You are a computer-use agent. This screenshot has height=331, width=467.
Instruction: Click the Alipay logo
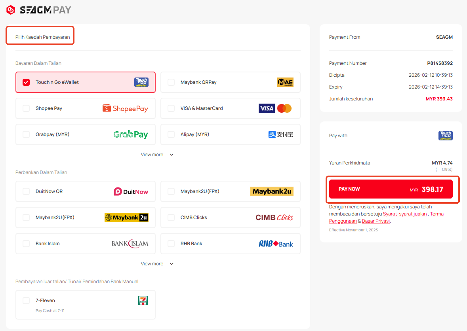pyautogui.click(x=280, y=134)
